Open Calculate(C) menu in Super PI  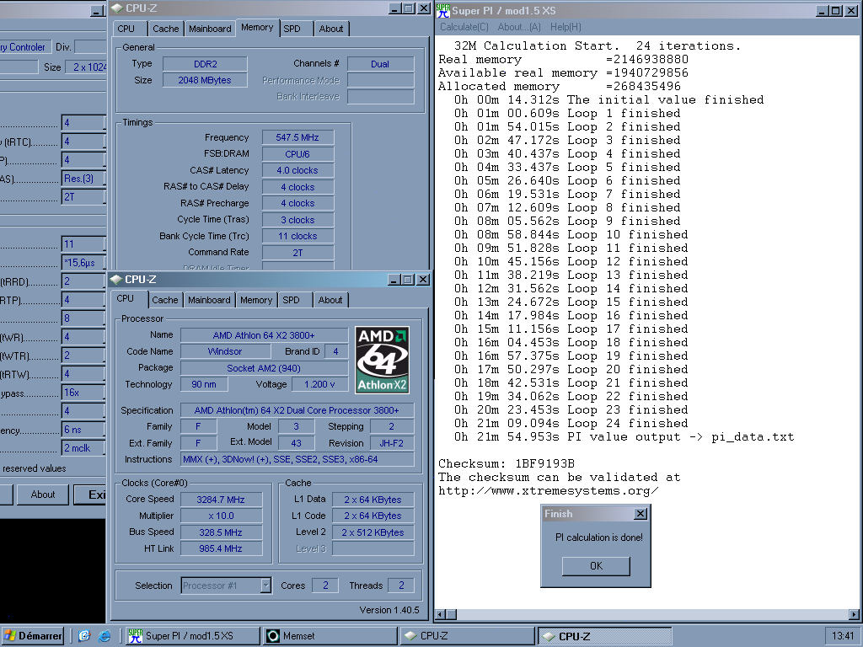click(x=464, y=27)
